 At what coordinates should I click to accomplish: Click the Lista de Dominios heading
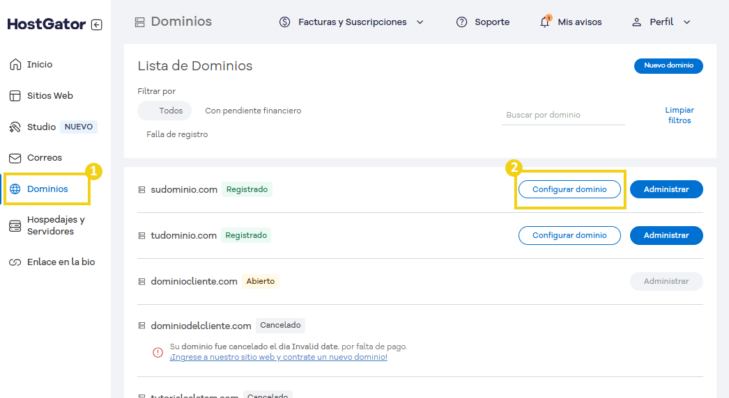[195, 66]
